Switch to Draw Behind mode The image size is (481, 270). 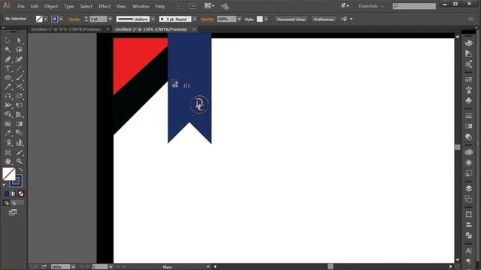[x=14, y=202]
